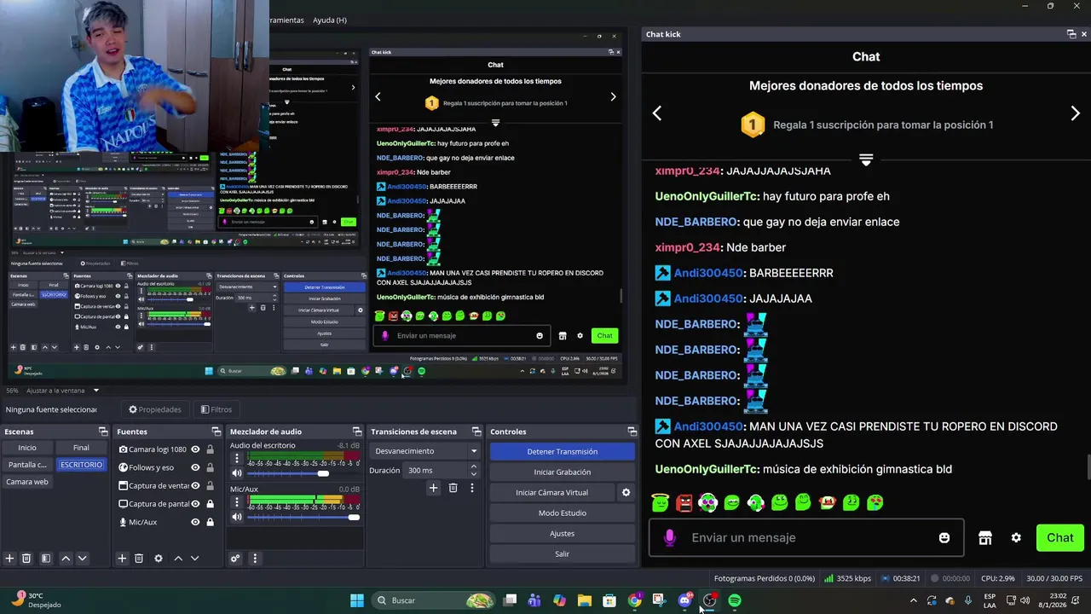Open scene filters icon in Escenas panel
Screen dimensions: 1091x614
coord(46,559)
